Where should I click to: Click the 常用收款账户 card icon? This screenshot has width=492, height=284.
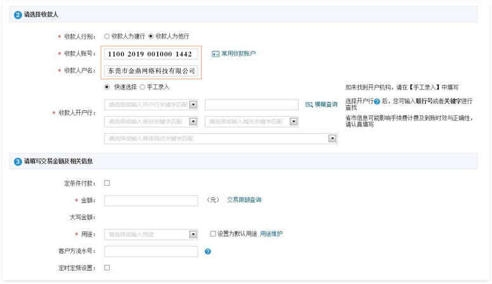pos(215,54)
